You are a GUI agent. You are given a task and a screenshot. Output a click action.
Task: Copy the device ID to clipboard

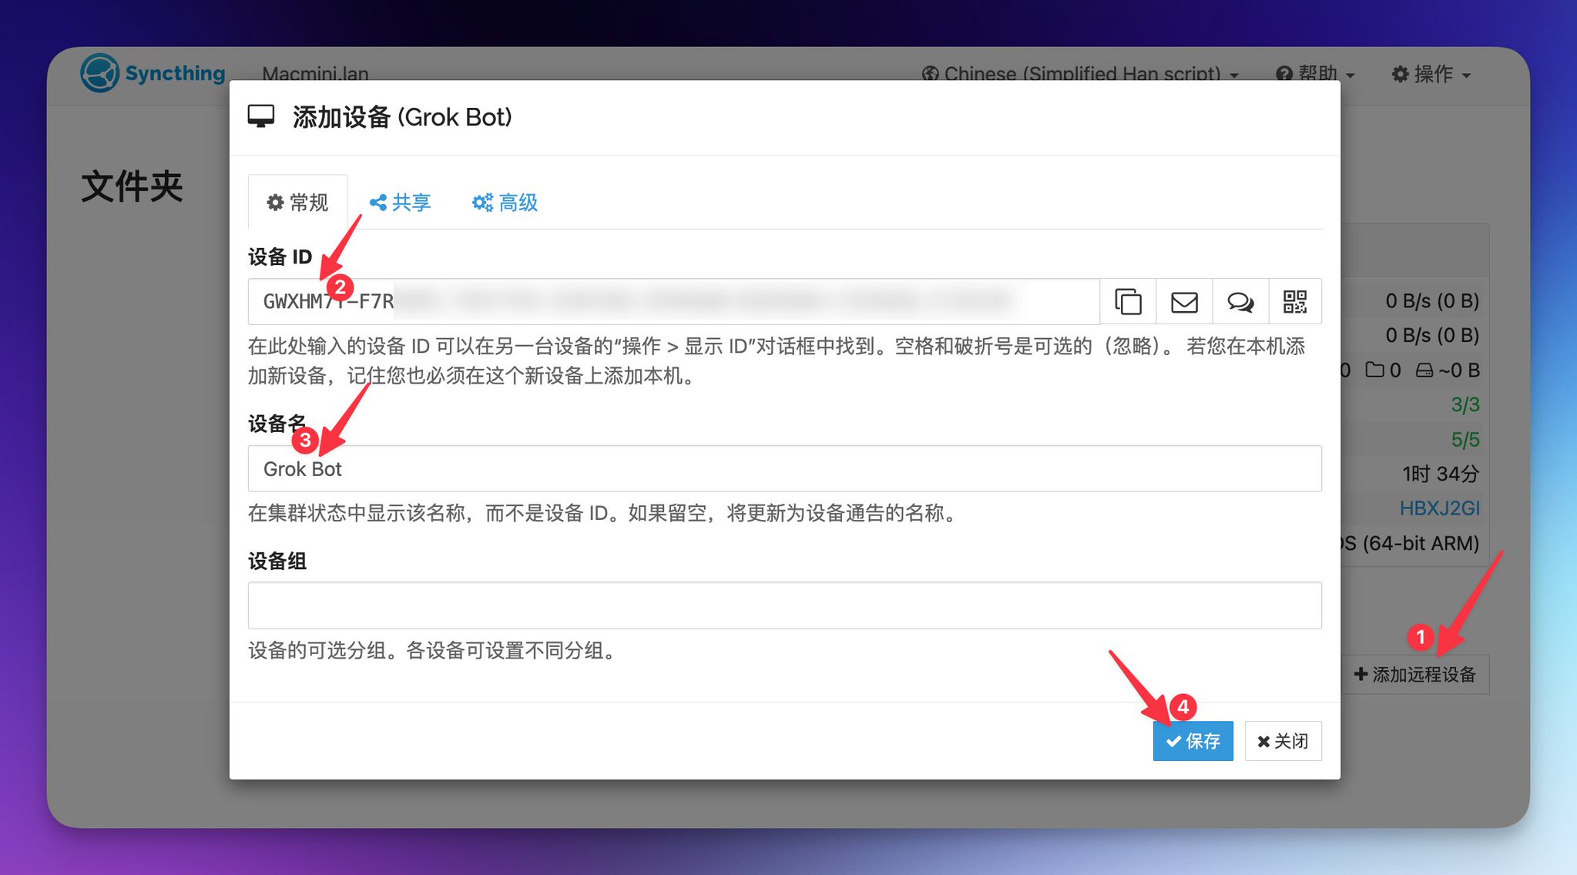[1128, 301]
